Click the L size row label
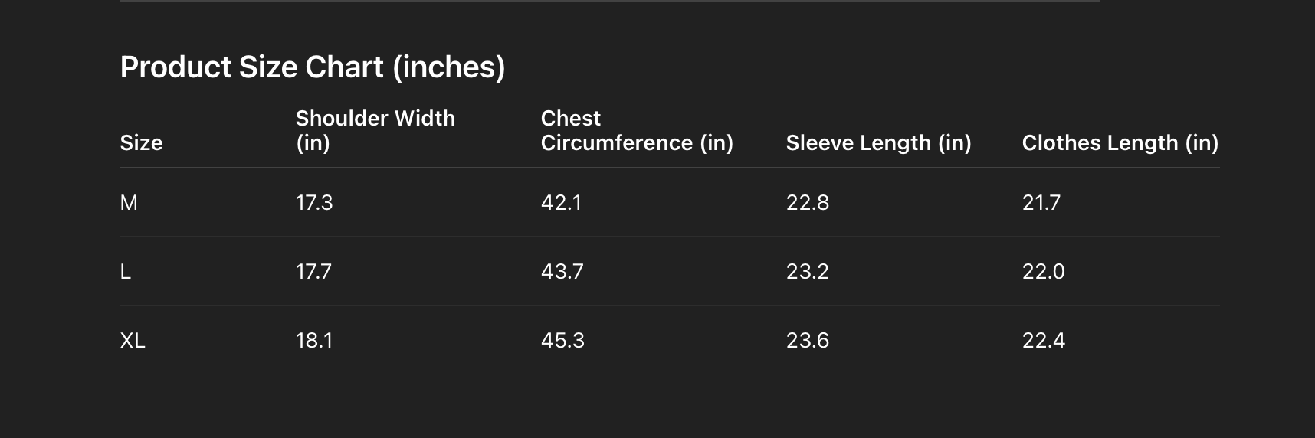Image resolution: width=1315 pixels, height=438 pixels. click(x=126, y=272)
